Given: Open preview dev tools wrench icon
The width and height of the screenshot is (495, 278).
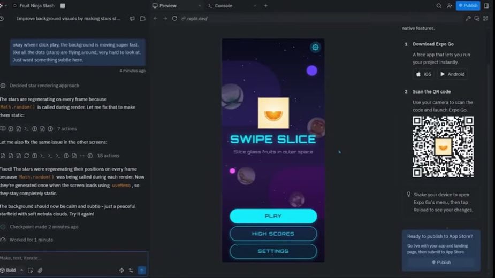Looking at the screenshot, I should (468, 19).
